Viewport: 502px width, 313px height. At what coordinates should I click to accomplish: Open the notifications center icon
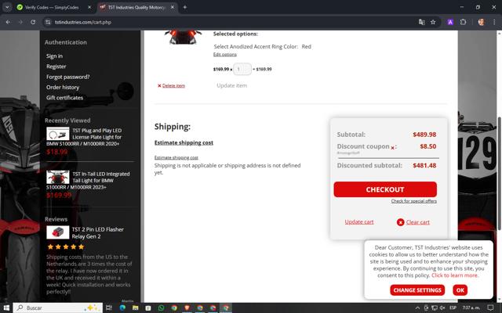490,308
